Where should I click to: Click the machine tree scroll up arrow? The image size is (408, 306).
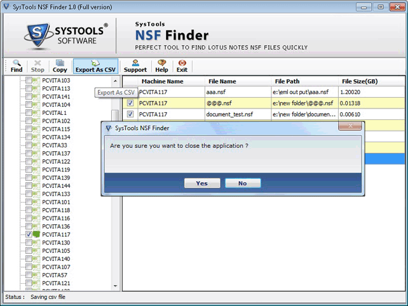click(x=115, y=81)
